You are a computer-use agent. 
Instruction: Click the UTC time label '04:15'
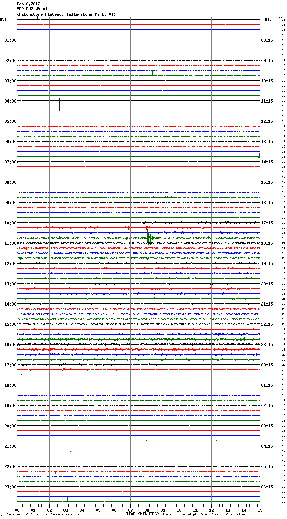point(267,446)
